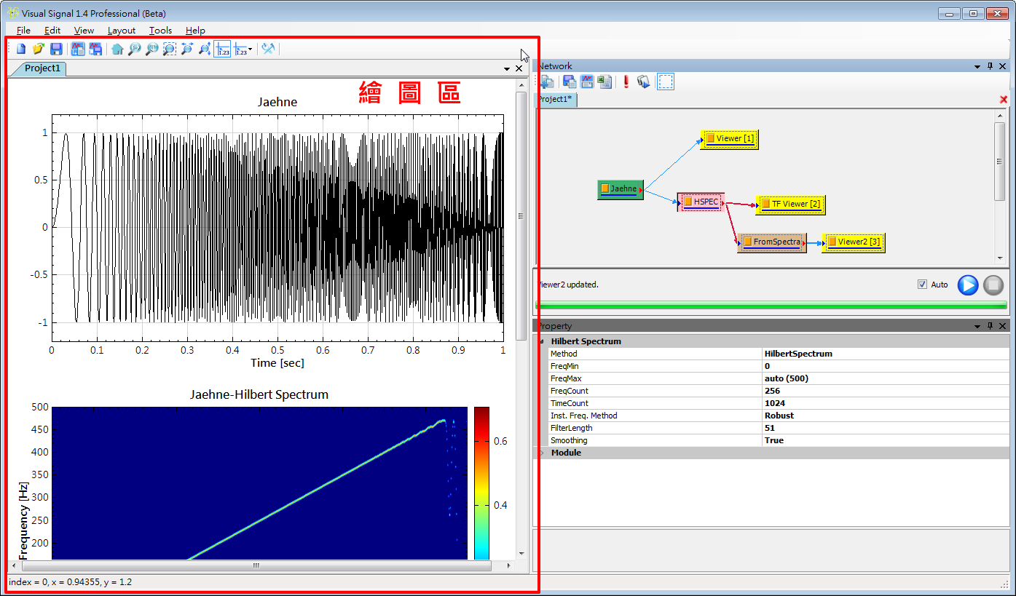Expand the Module property section
The height and width of the screenshot is (596, 1016).
click(x=541, y=453)
